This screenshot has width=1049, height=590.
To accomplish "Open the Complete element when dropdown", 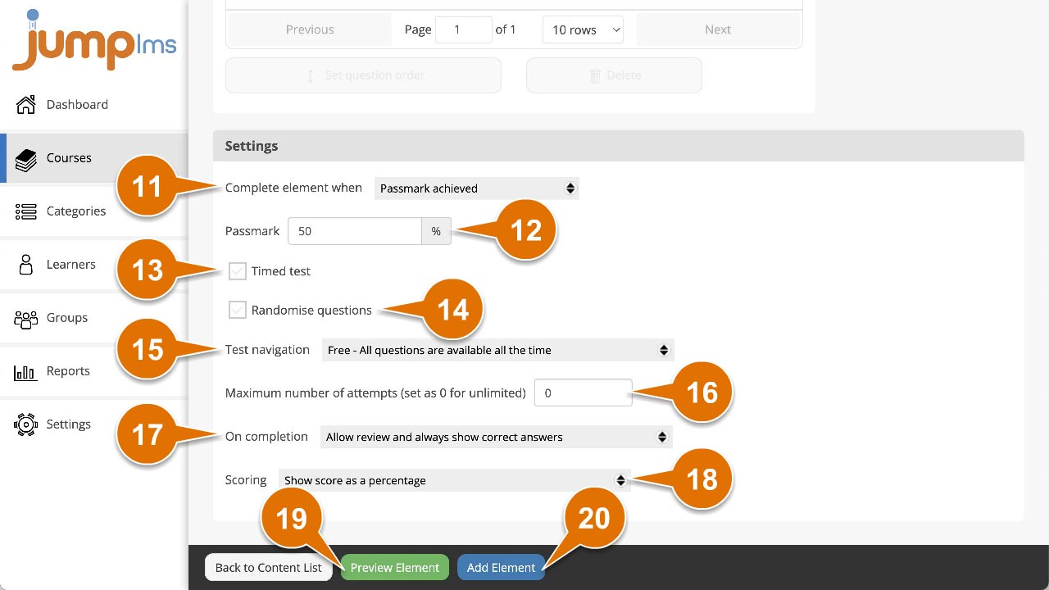I will point(476,188).
